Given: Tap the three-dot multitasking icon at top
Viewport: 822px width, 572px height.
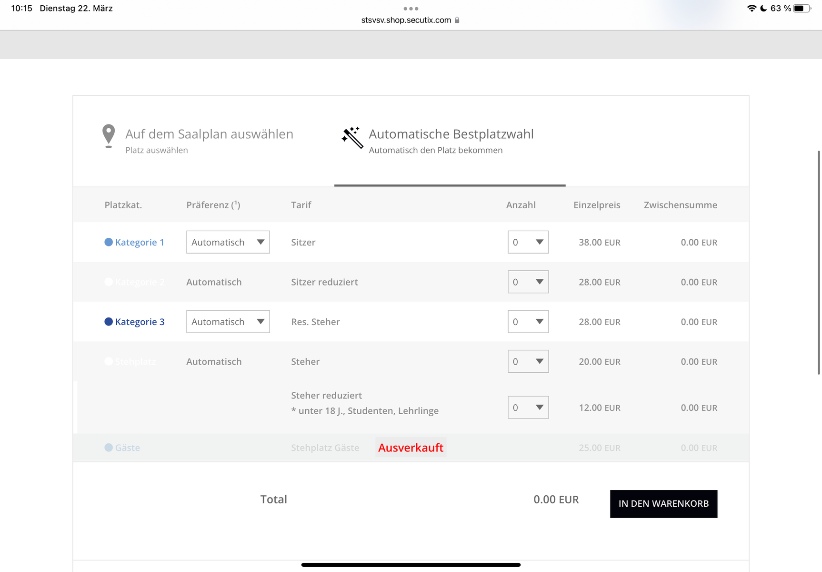Looking at the screenshot, I should [411, 9].
